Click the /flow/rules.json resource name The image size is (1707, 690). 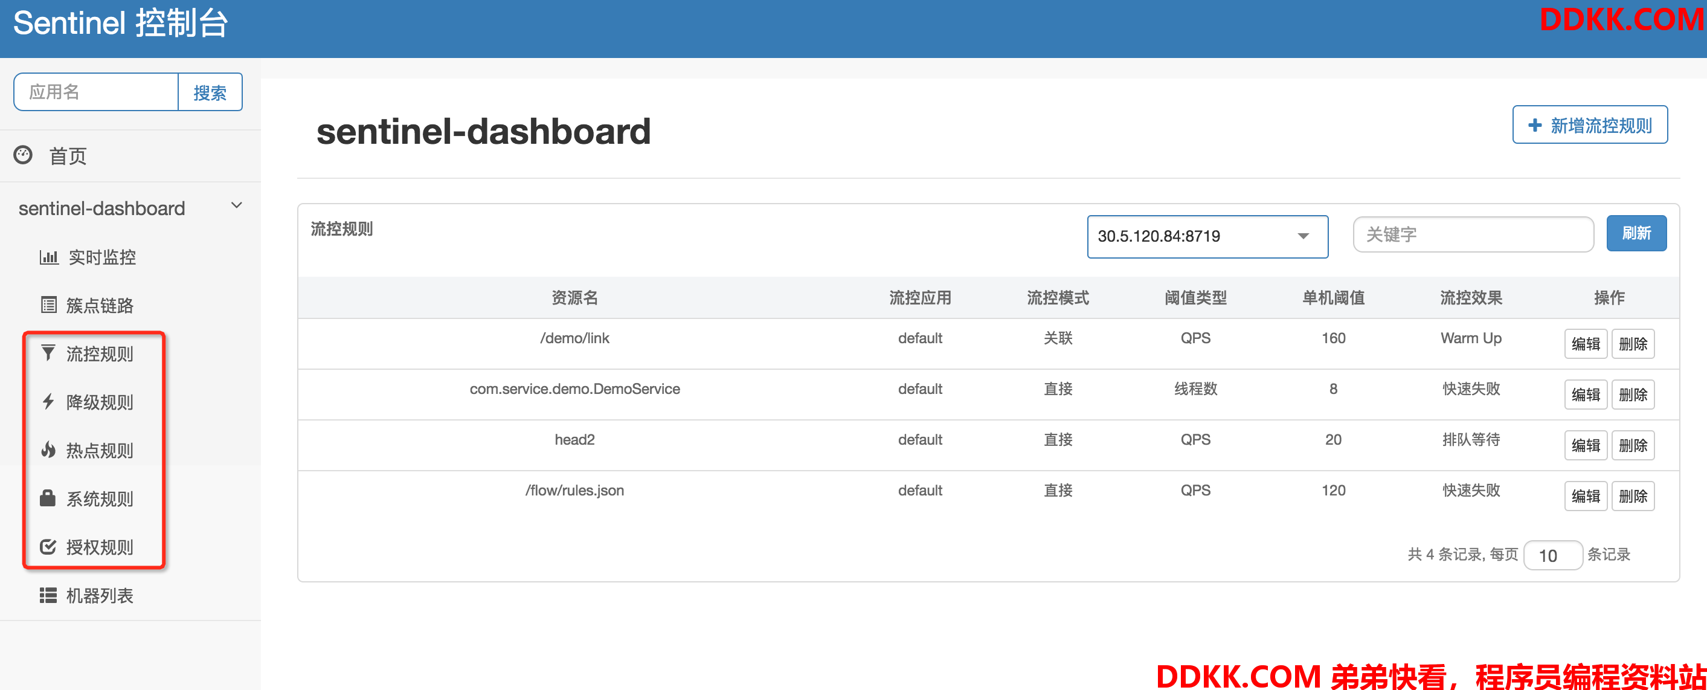pyautogui.click(x=574, y=491)
